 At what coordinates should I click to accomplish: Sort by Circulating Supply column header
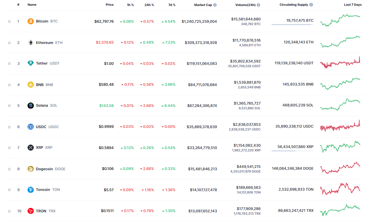(x=294, y=5)
